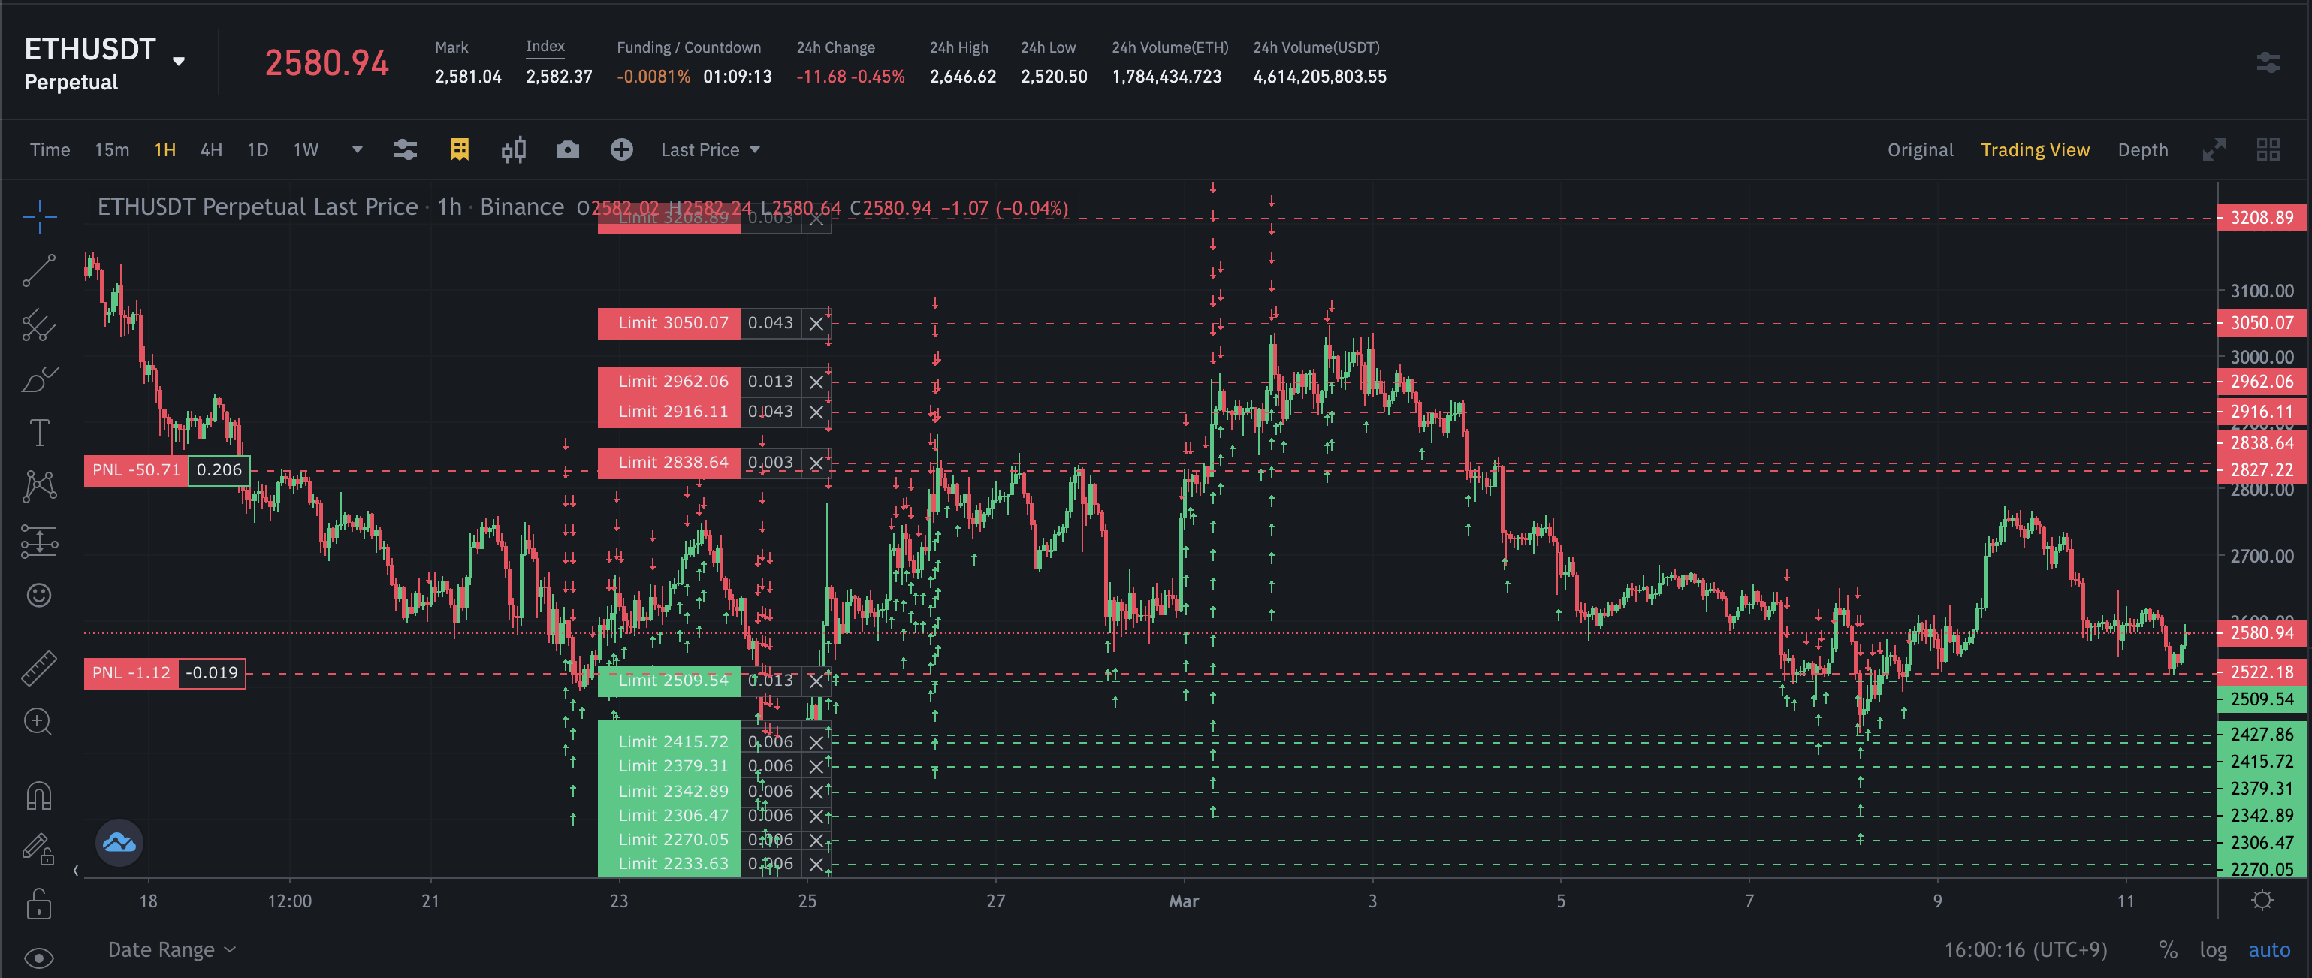Screen dimensions: 2312x978
Task: Open the emoji icons tool
Action: 38,595
